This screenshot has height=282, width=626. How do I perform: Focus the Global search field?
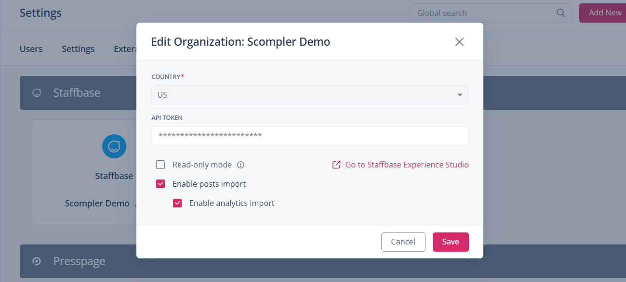[x=482, y=13]
